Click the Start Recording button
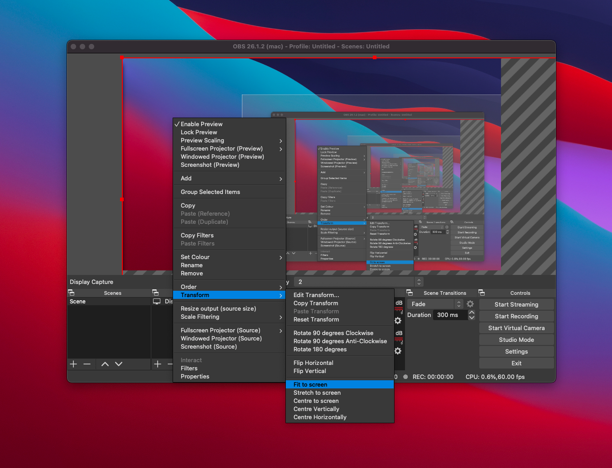Image resolution: width=612 pixels, height=468 pixels. 516,317
